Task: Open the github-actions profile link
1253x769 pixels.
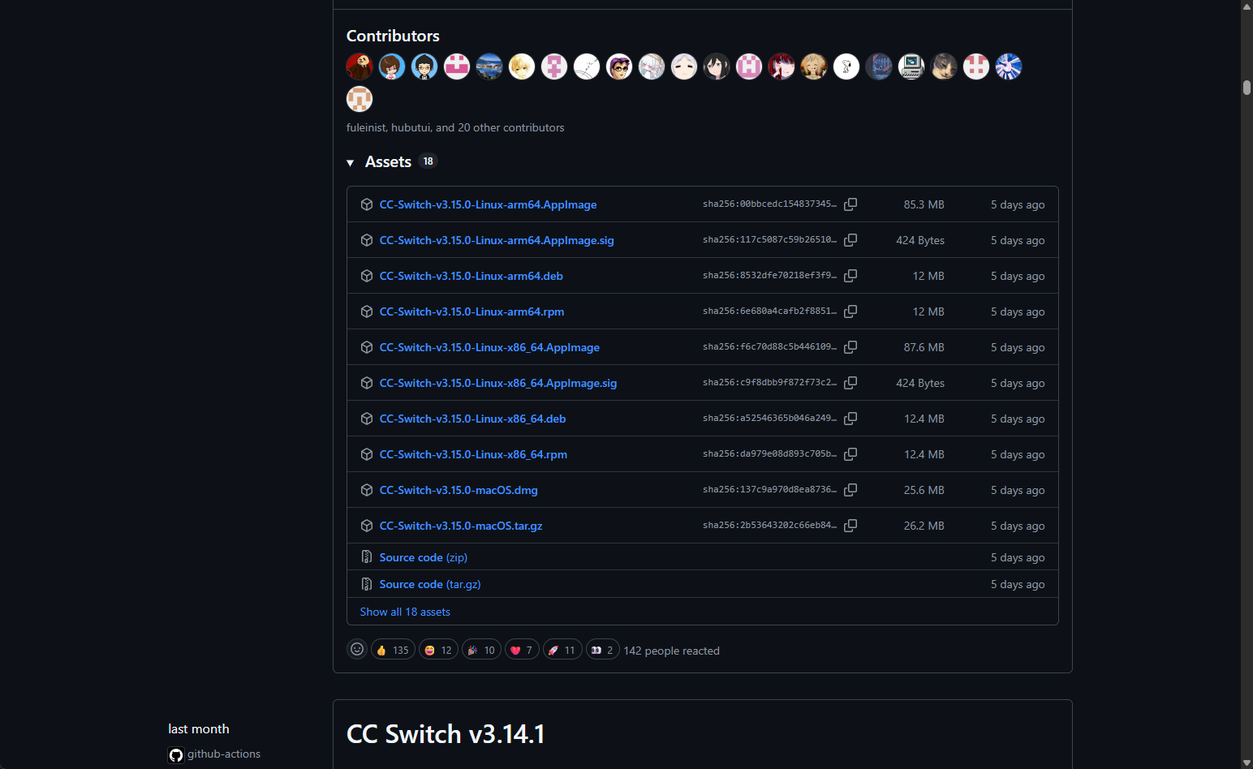Action: coord(224,754)
